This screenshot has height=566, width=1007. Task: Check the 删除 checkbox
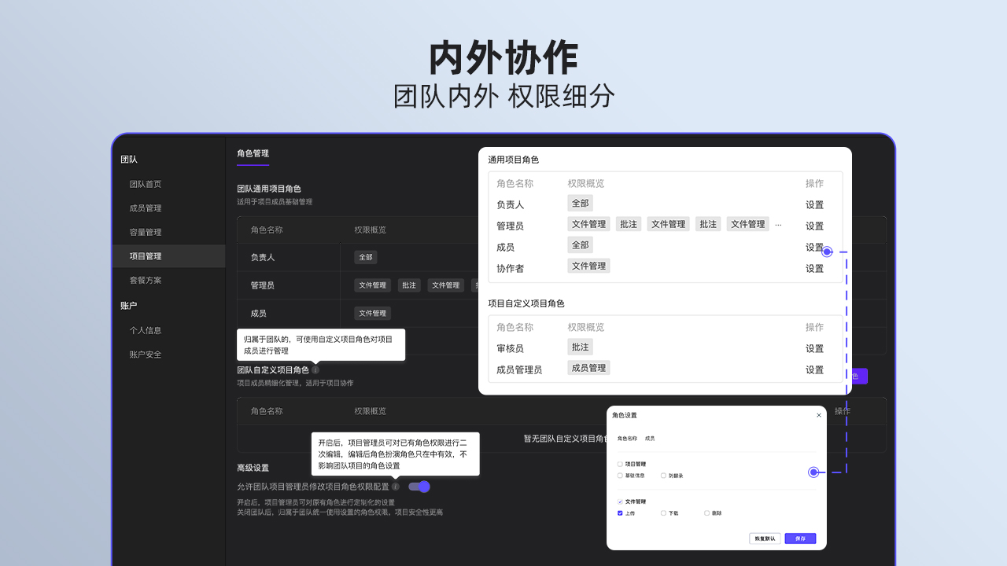[706, 513]
